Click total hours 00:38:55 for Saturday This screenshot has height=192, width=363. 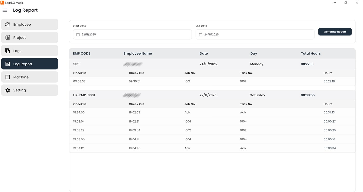click(x=308, y=95)
